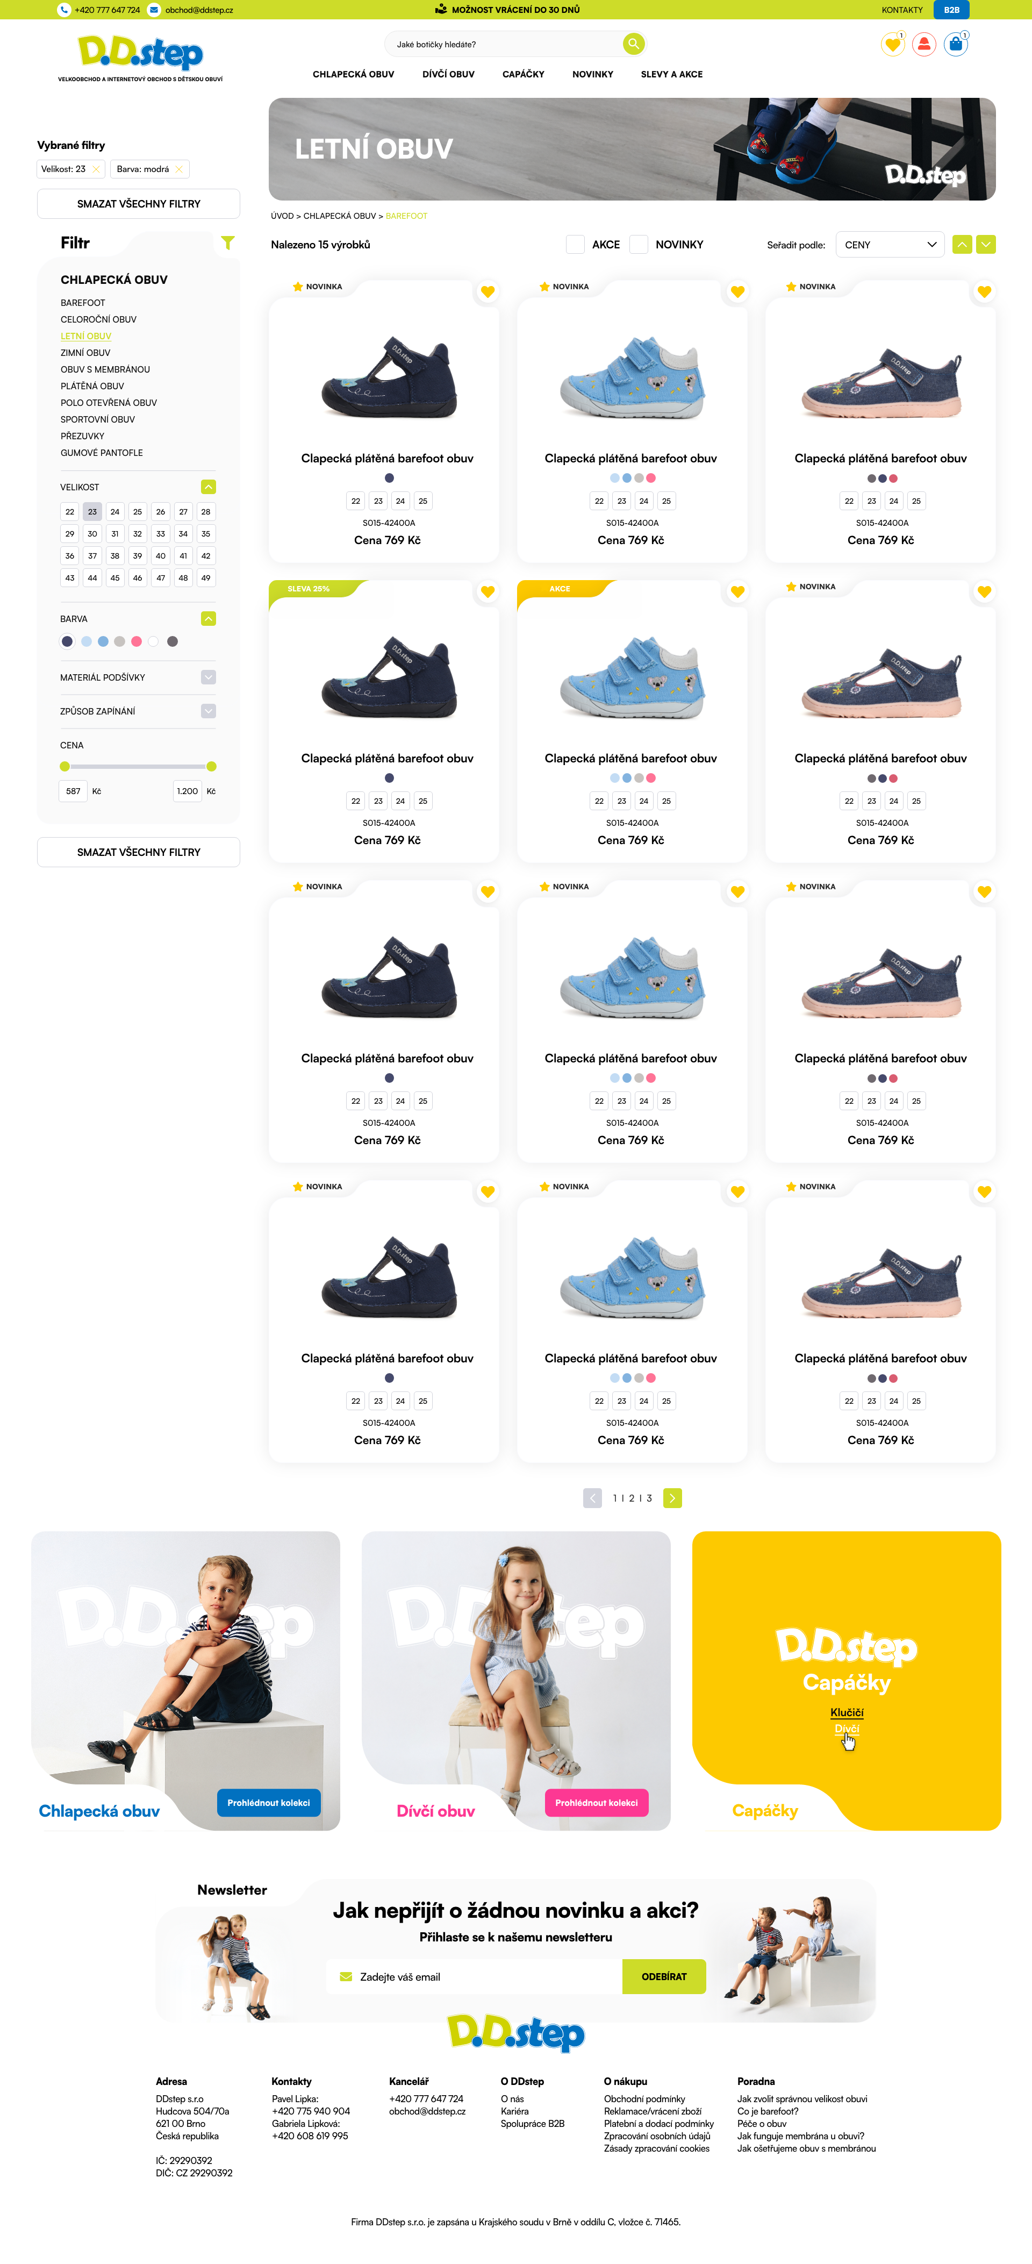Expand the Materiál podšívky filter

click(x=208, y=677)
